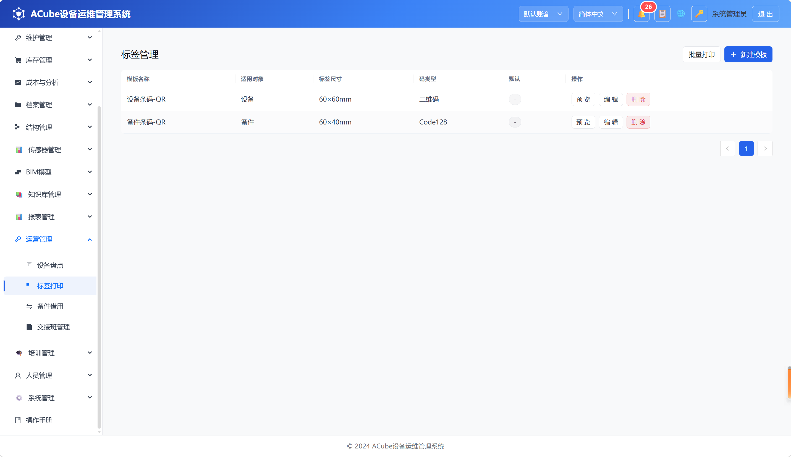Image resolution: width=791 pixels, height=457 pixels.
Task: Click the next page arrow
Action: [765, 148]
